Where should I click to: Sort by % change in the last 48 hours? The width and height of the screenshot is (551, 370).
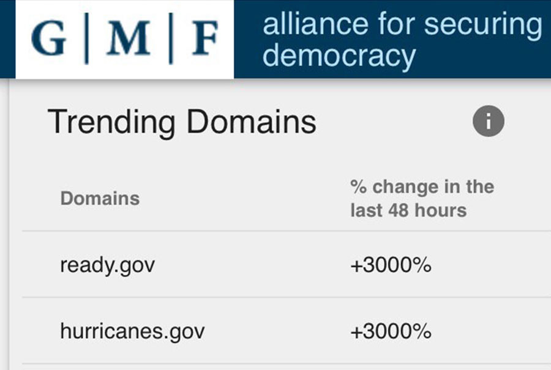click(x=422, y=199)
